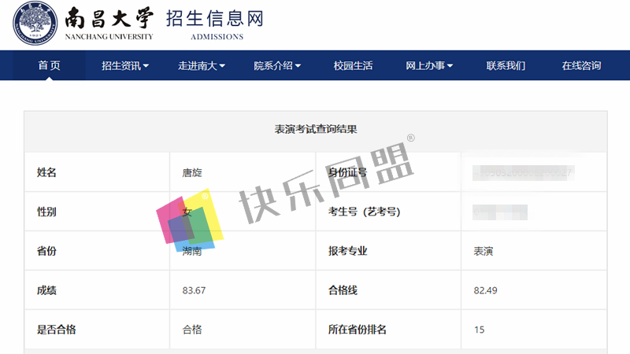Screen dimensions: 630x354
Task: Click the 所在省份排名 value 15
Action: [x=479, y=330]
